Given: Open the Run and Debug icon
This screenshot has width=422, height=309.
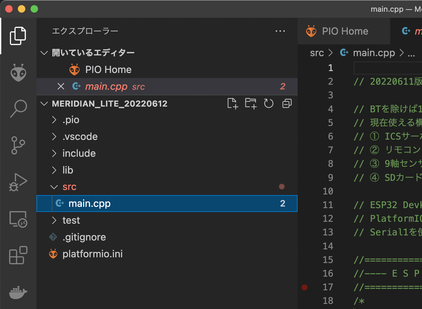Looking at the screenshot, I should 18,182.
